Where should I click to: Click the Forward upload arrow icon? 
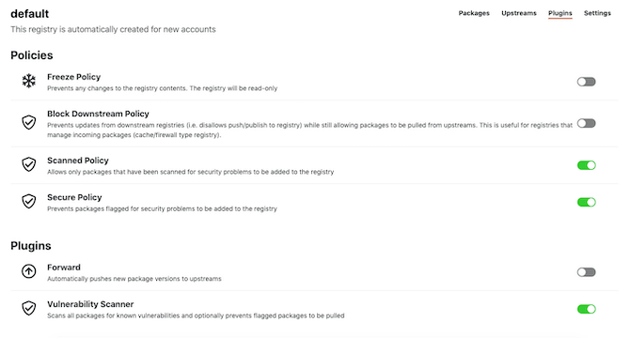(x=28, y=271)
